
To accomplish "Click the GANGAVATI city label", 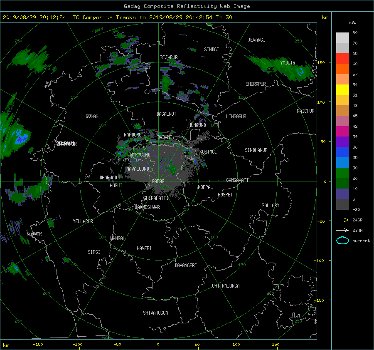I will pos(237,180).
